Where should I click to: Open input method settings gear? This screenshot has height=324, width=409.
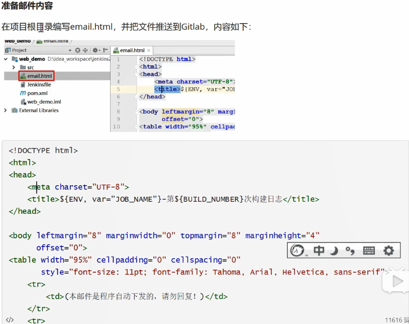pos(388,251)
